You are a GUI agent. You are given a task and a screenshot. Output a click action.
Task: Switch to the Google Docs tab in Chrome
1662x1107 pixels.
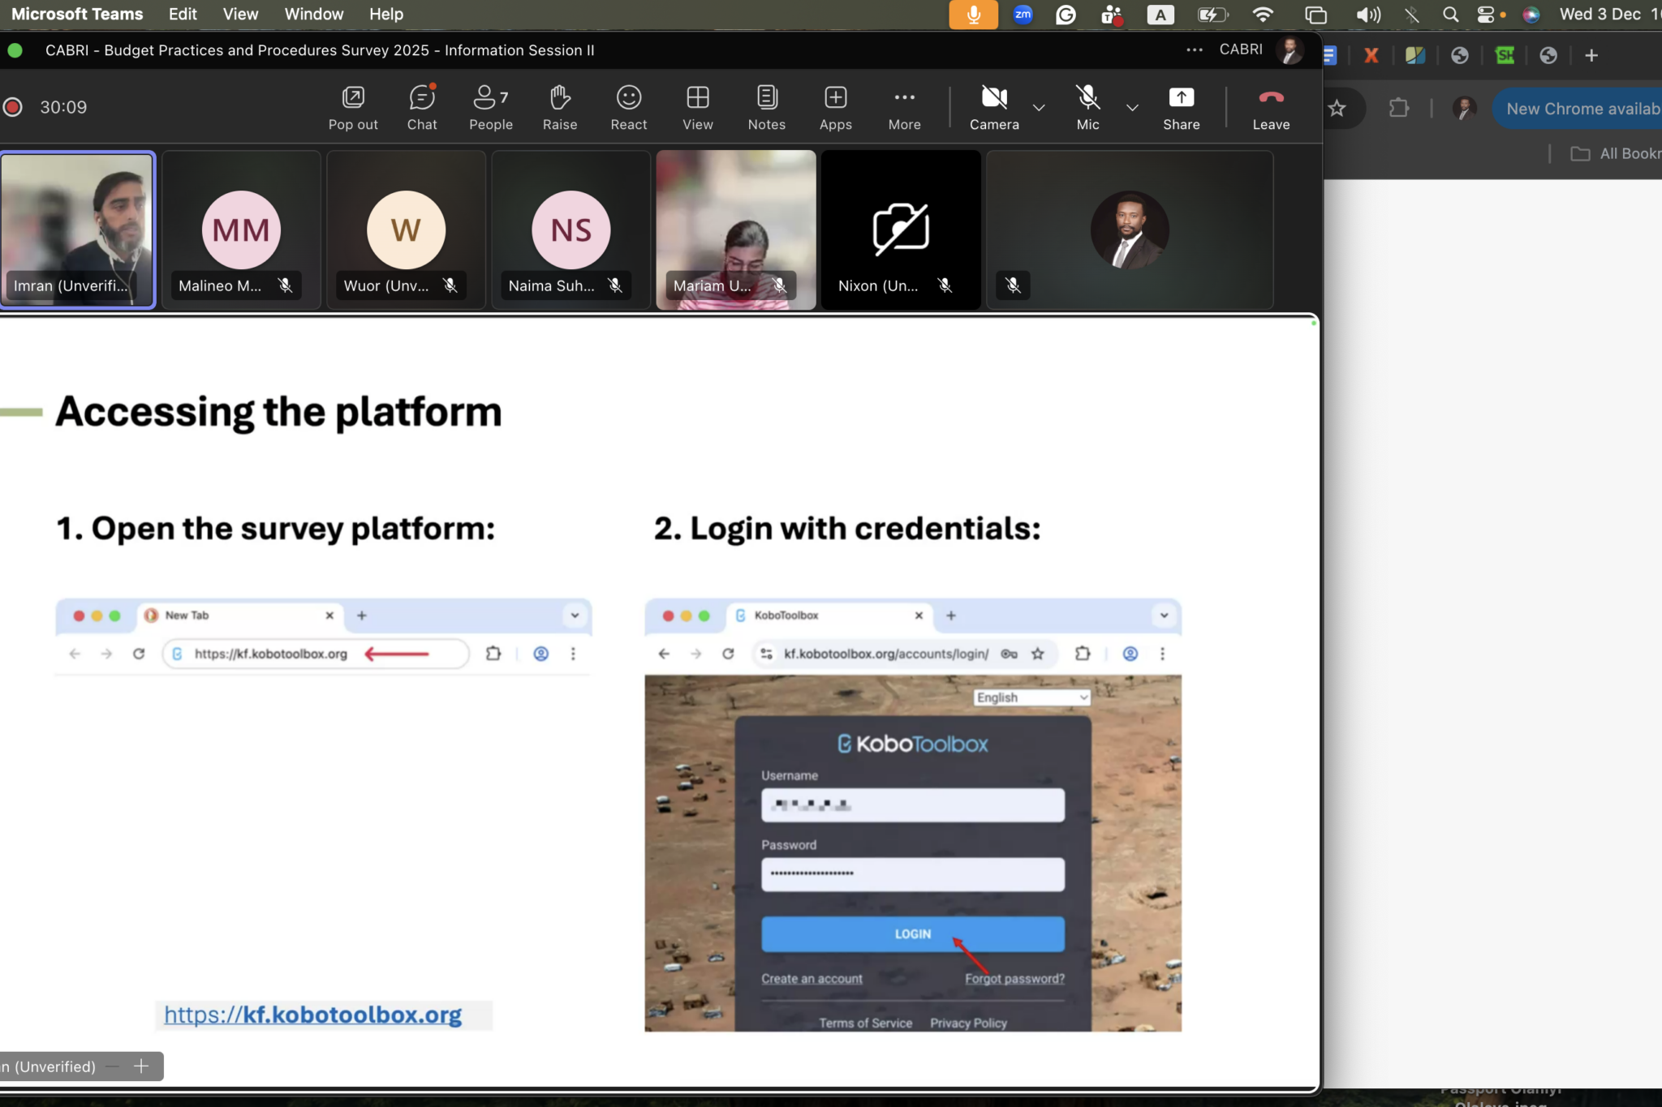pos(1329,55)
